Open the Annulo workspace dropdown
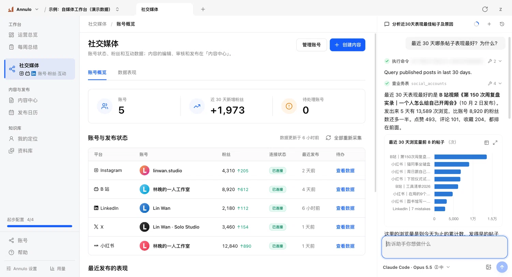This screenshot has height=277, width=512. pos(23,9)
